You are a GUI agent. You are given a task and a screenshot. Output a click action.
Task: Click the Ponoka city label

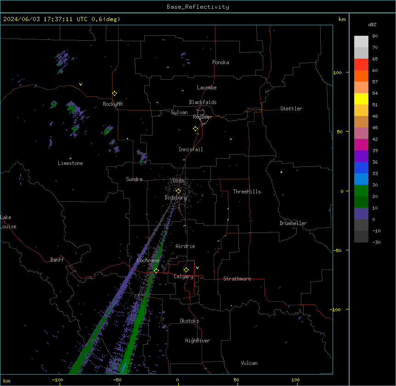pyautogui.click(x=221, y=62)
